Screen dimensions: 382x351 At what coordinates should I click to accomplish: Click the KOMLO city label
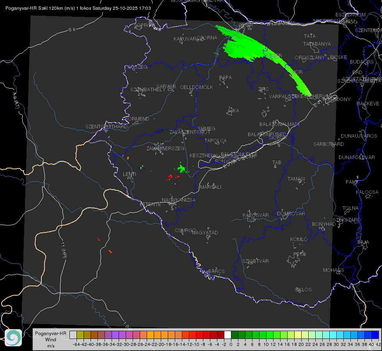click(298, 239)
